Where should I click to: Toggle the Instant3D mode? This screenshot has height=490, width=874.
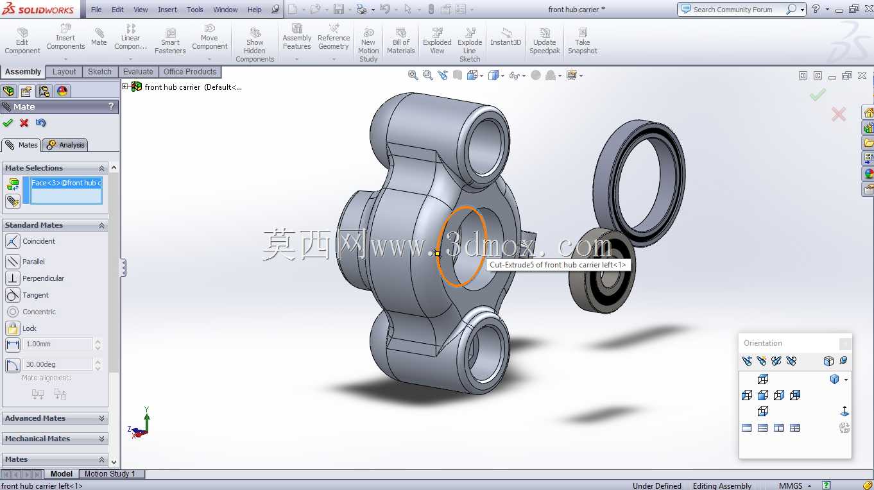(x=506, y=37)
